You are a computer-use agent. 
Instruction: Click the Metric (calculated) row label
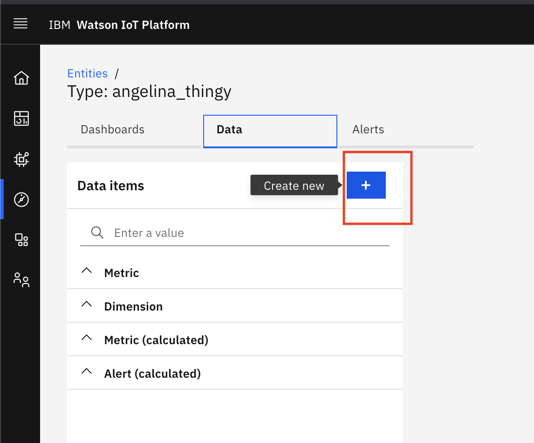coord(156,340)
